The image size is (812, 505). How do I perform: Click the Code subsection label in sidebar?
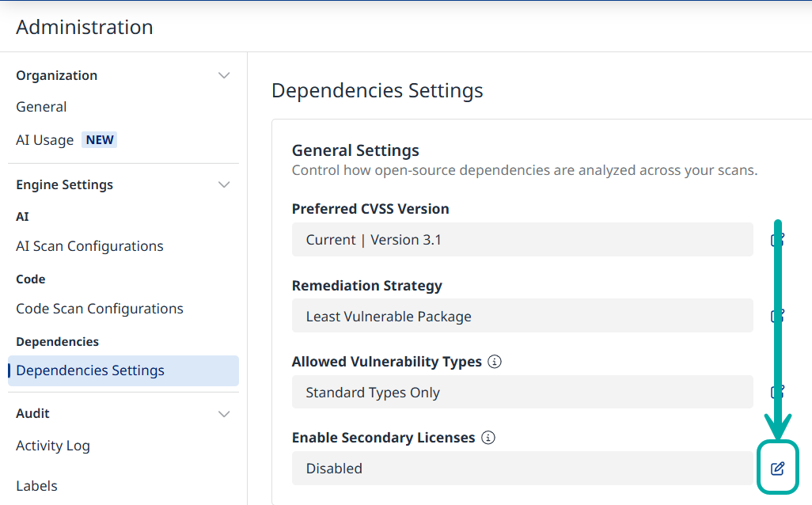[31, 279]
